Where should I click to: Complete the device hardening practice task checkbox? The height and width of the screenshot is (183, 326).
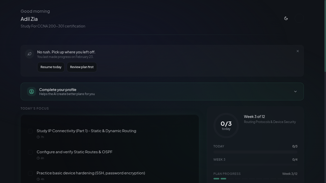[30, 173]
